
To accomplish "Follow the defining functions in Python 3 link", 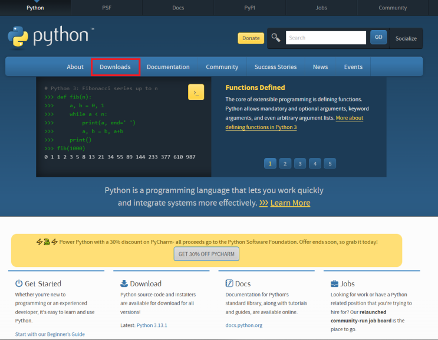I will 261,127.
